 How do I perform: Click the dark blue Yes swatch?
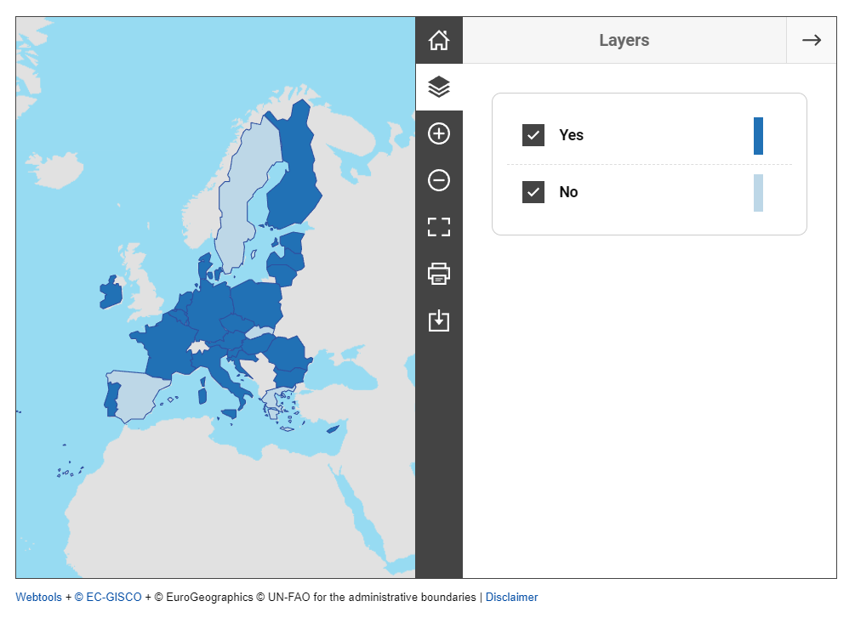tap(758, 136)
